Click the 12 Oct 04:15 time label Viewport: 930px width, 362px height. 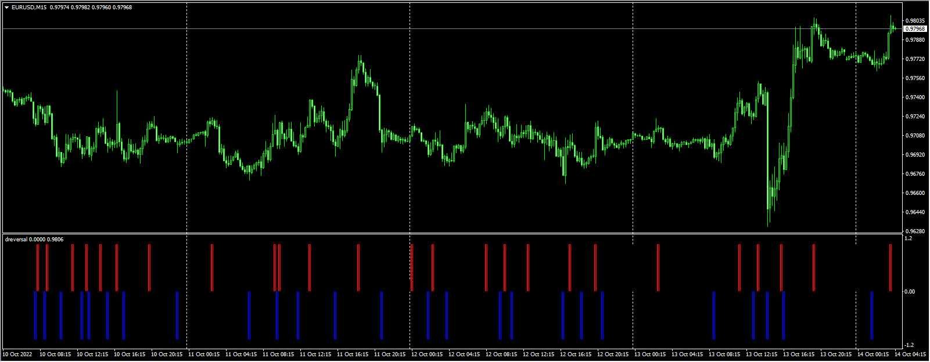tap(464, 354)
